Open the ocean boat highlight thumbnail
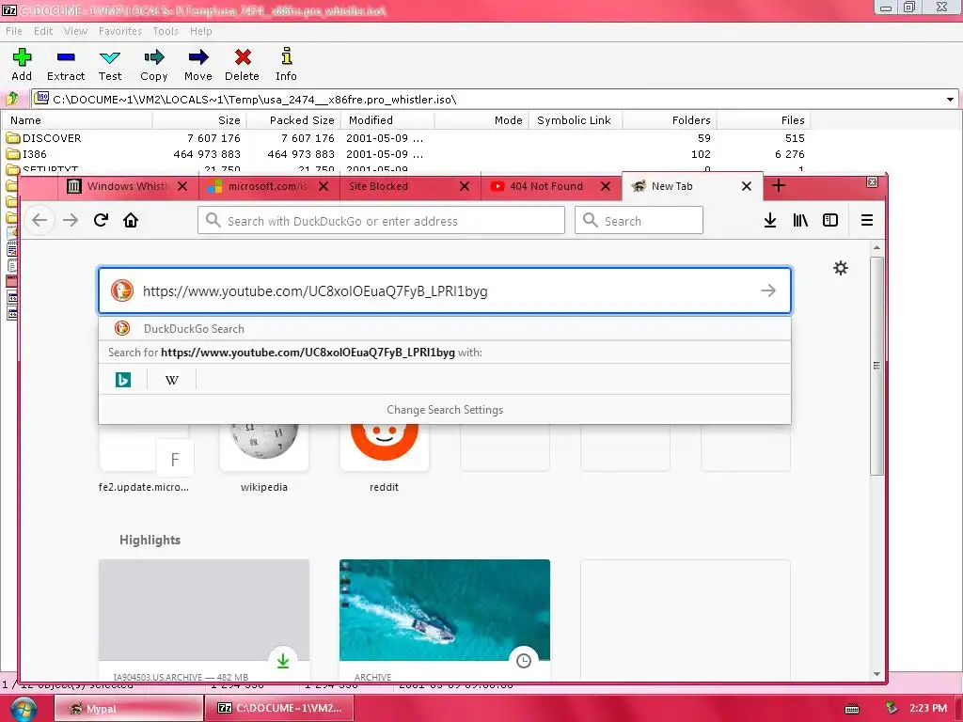The width and height of the screenshot is (963, 722). [x=445, y=609]
